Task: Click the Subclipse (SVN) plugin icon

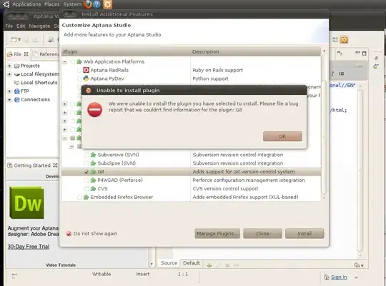Action: (x=93, y=163)
